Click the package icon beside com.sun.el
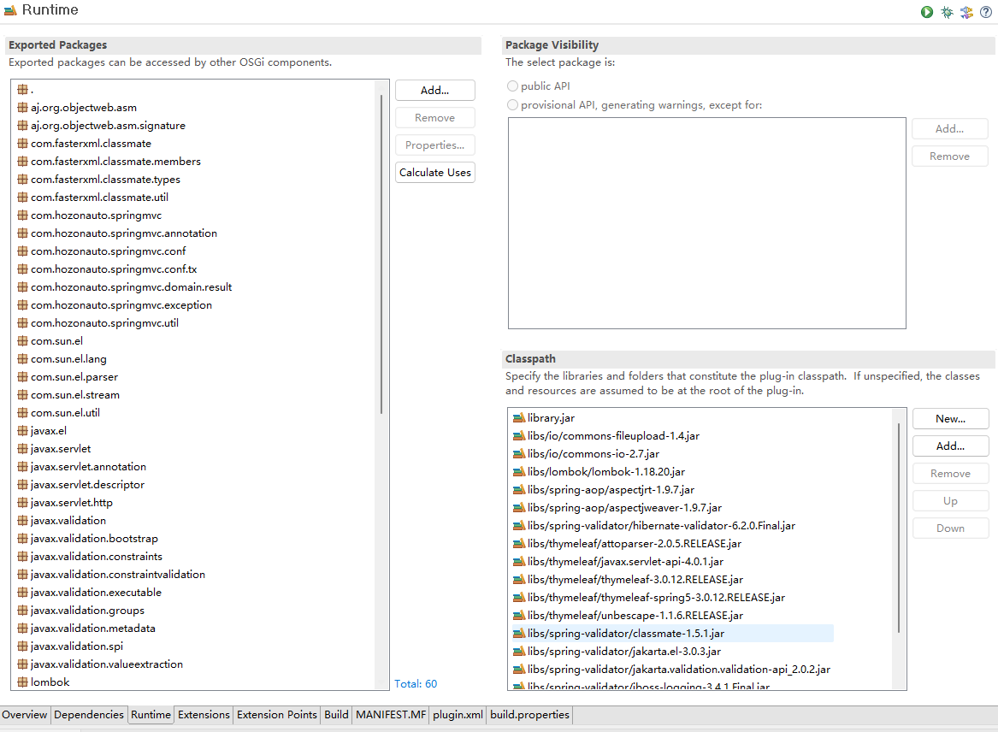This screenshot has width=998, height=732. click(x=21, y=340)
